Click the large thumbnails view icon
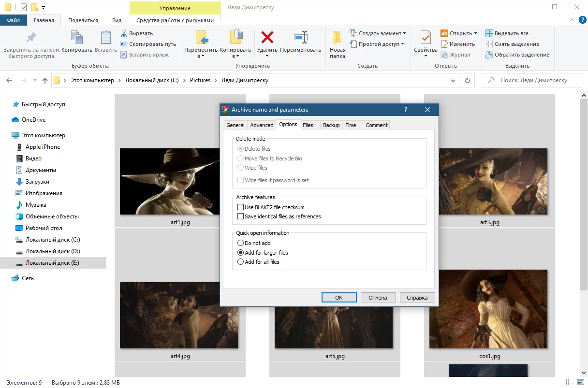 click(x=580, y=383)
